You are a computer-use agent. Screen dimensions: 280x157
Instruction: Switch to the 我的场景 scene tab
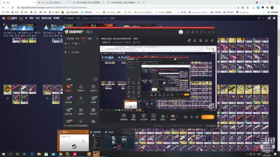70,38
